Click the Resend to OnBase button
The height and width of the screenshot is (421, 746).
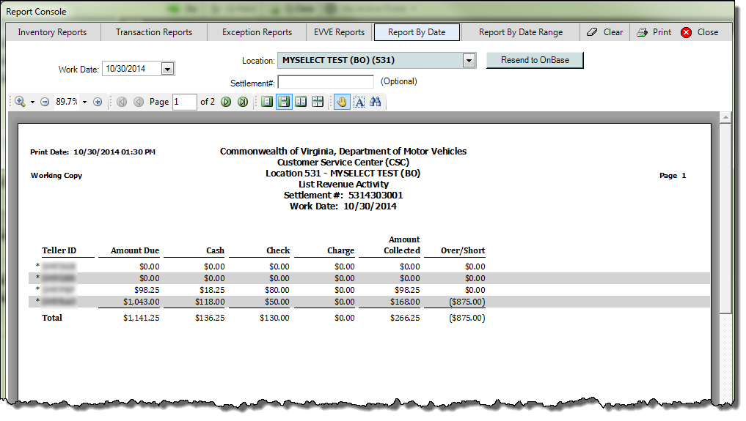[x=535, y=60]
